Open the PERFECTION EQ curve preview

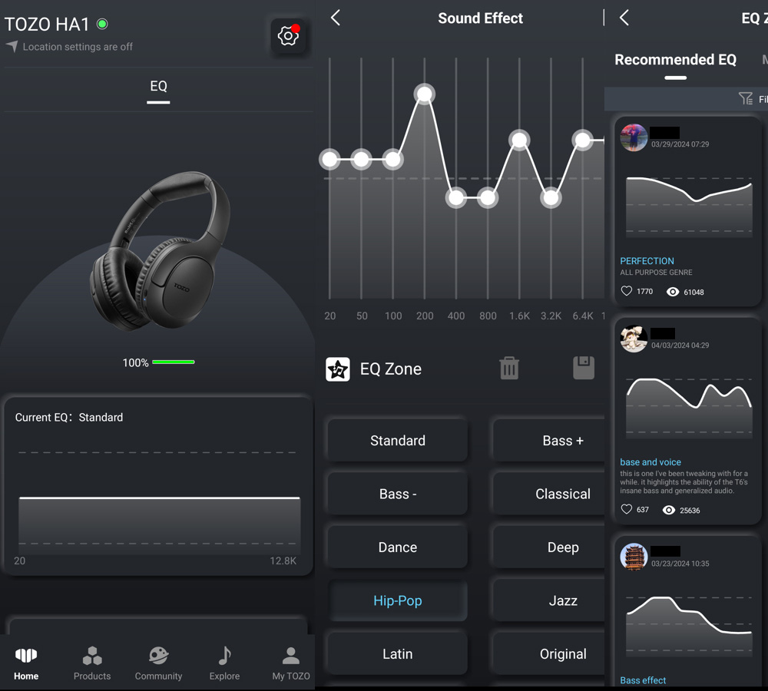689,207
